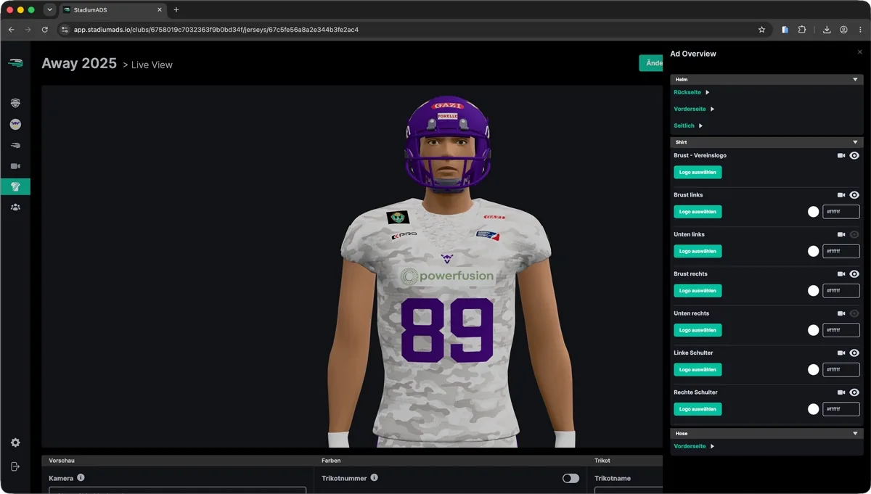Click camera icon for Linke Schulter
Viewport: 871px width, 494px height.
pyautogui.click(x=841, y=353)
